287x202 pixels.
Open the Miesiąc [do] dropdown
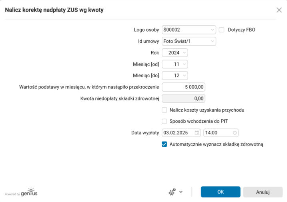(184, 76)
